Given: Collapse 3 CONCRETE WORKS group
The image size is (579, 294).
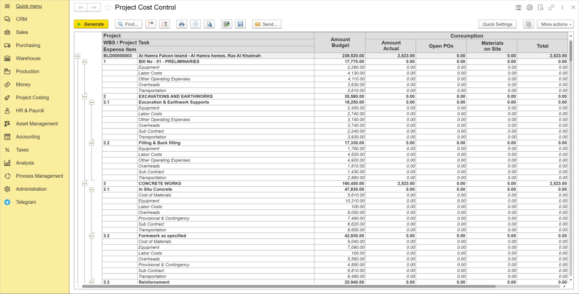Looking at the screenshot, I should [85, 183].
